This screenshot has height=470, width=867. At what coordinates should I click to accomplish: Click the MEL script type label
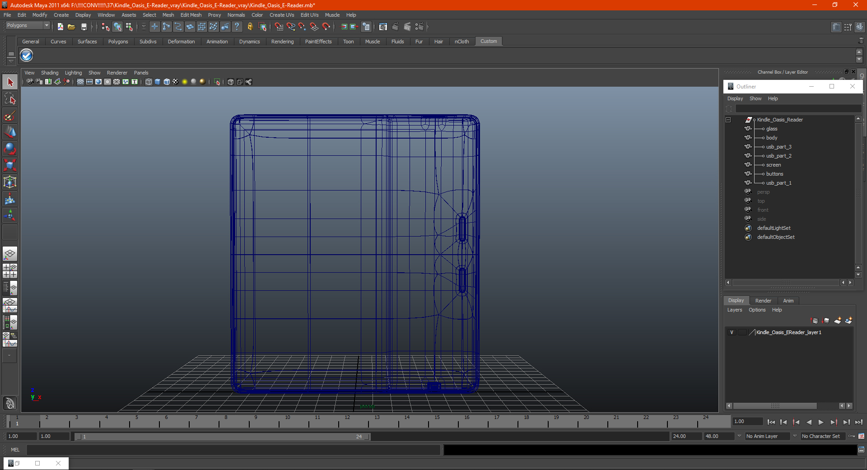(15, 450)
